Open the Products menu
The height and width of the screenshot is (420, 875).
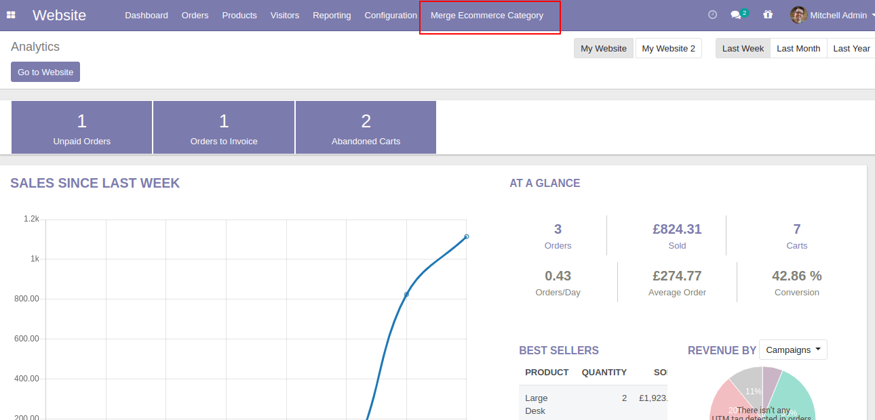[x=239, y=15]
